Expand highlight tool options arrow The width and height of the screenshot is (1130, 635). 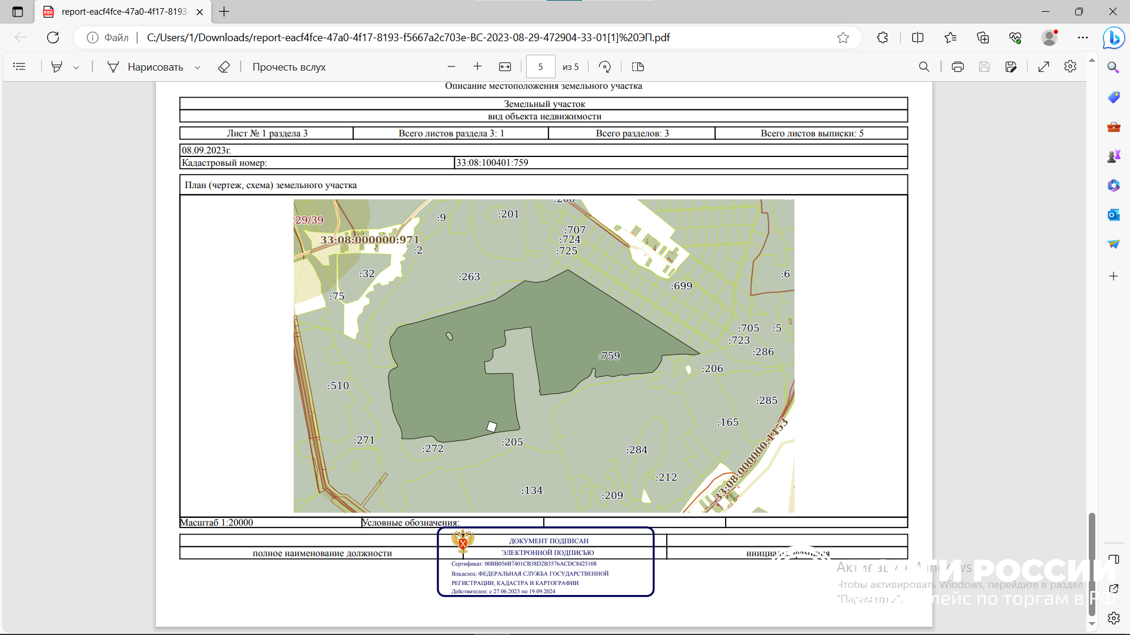click(77, 68)
